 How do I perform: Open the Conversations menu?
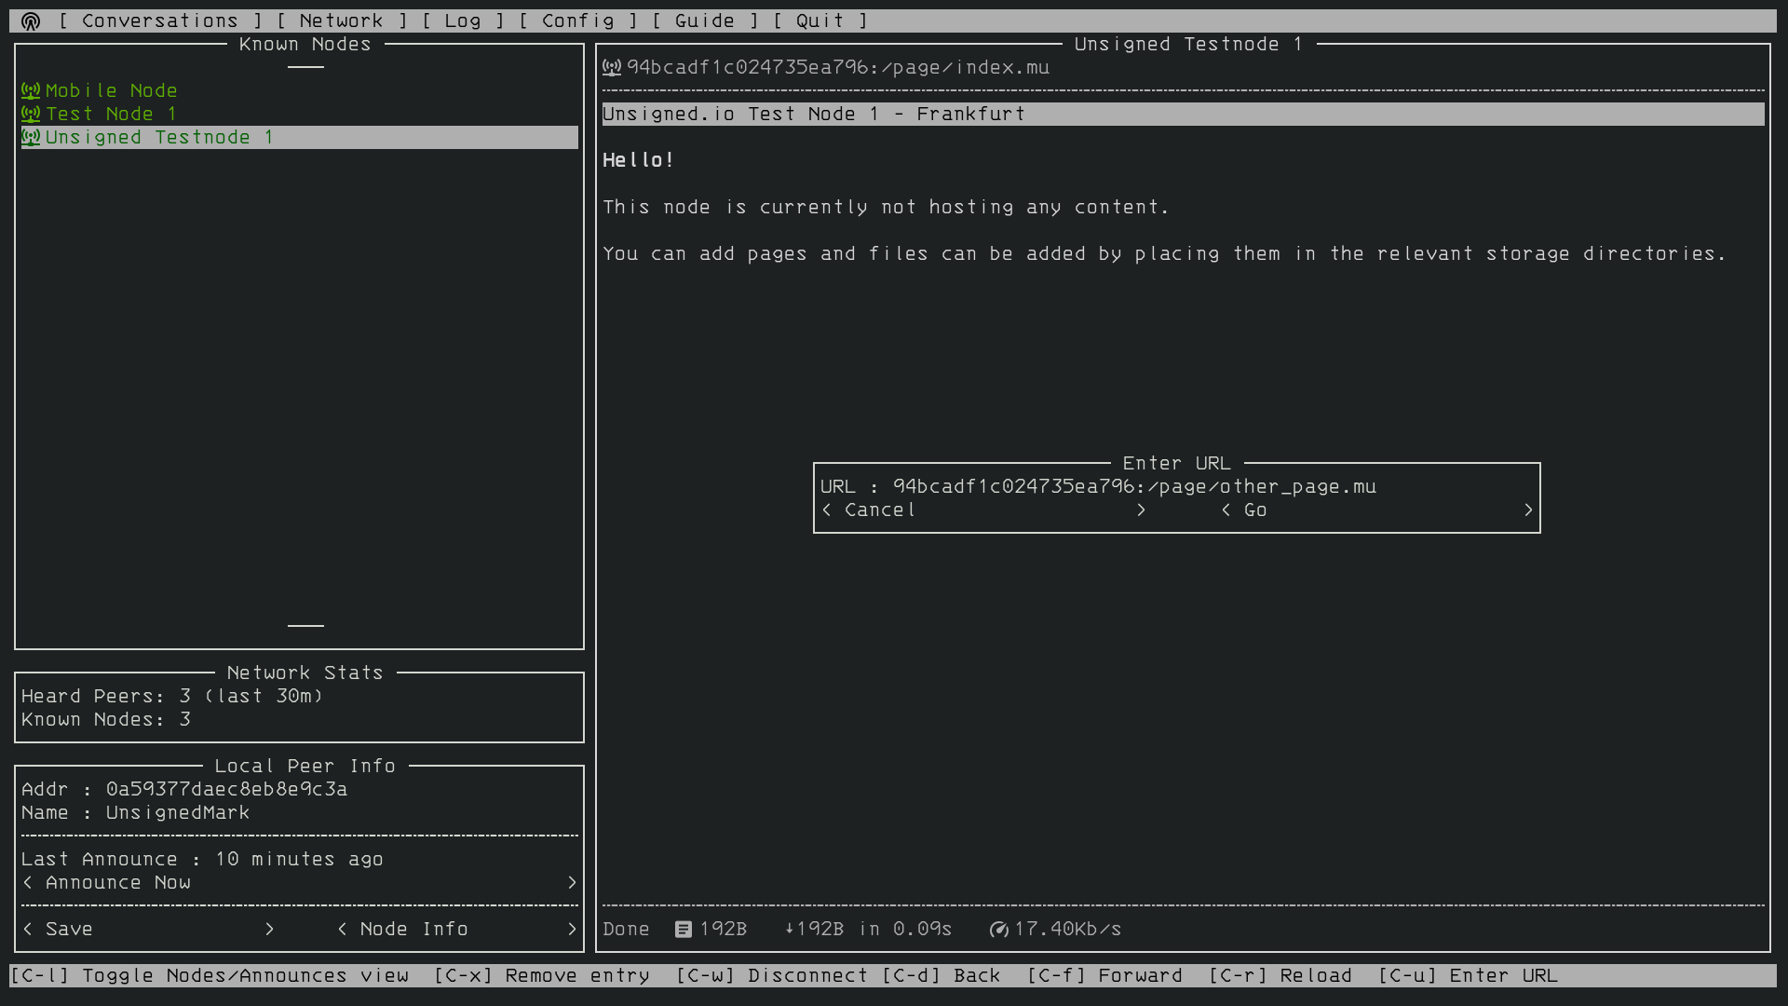[x=160, y=20]
